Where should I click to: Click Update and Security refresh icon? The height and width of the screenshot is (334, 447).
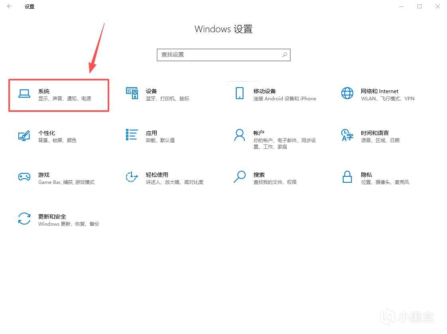24,219
